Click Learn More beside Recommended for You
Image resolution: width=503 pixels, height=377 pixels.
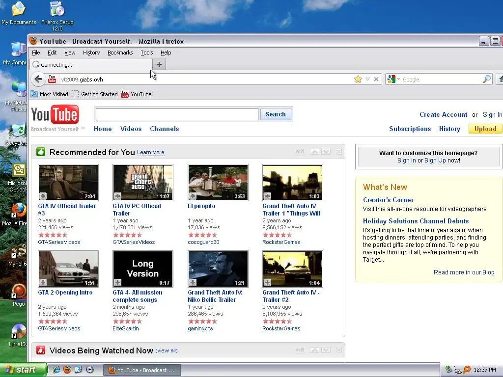(150, 152)
